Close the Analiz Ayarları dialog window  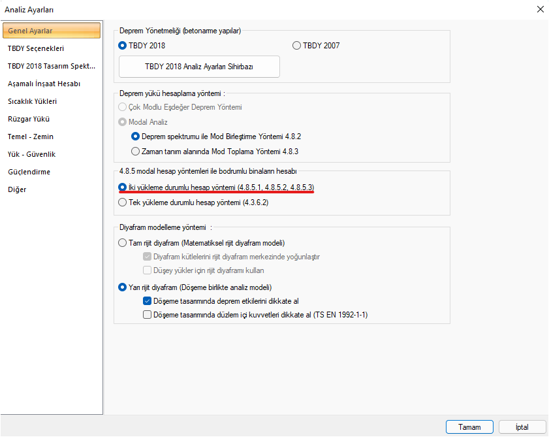click(540, 9)
